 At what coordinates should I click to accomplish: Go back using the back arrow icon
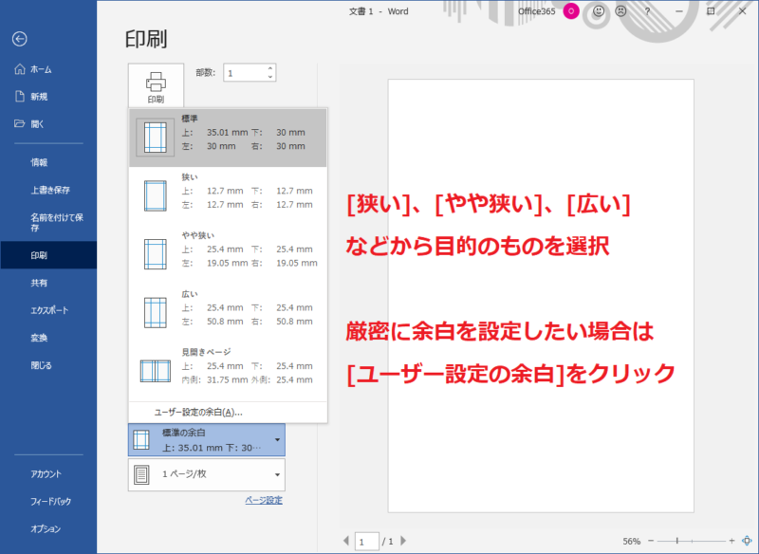19,39
